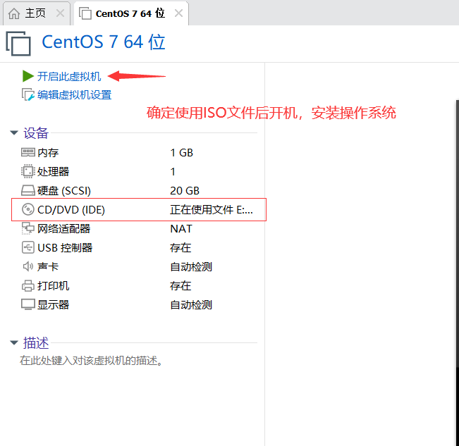Open the 编辑虚拟机设置 link
Image resolution: width=459 pixels, height=446 pixels.
[x=74, y=94]
